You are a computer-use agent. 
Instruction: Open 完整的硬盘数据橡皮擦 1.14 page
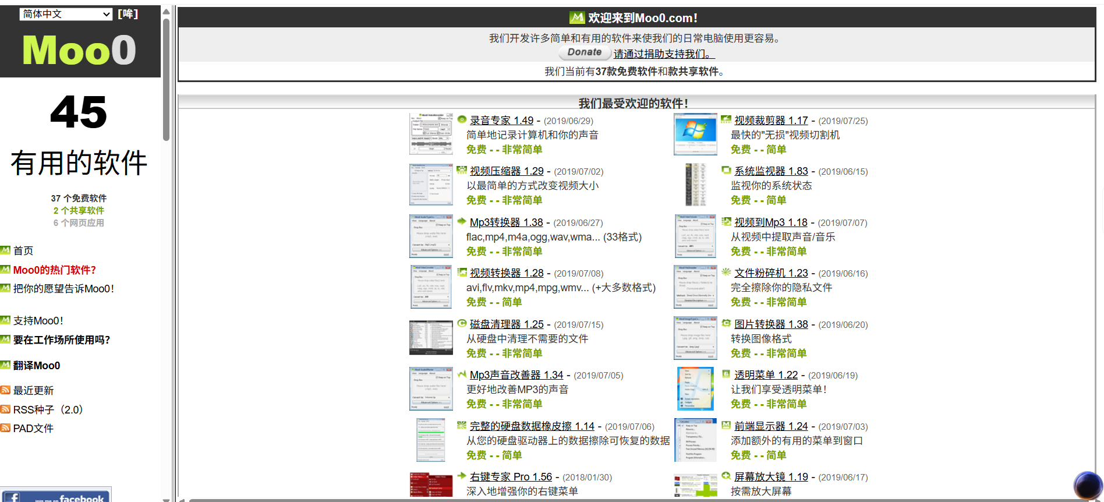(532, 426)
